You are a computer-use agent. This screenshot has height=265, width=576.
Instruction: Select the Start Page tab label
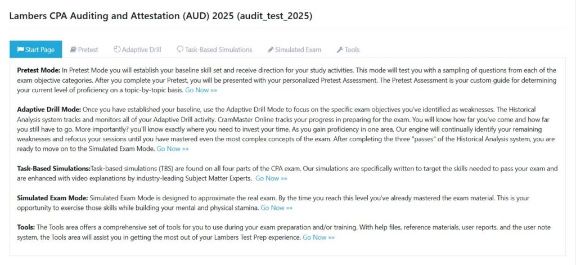(40, 50)
